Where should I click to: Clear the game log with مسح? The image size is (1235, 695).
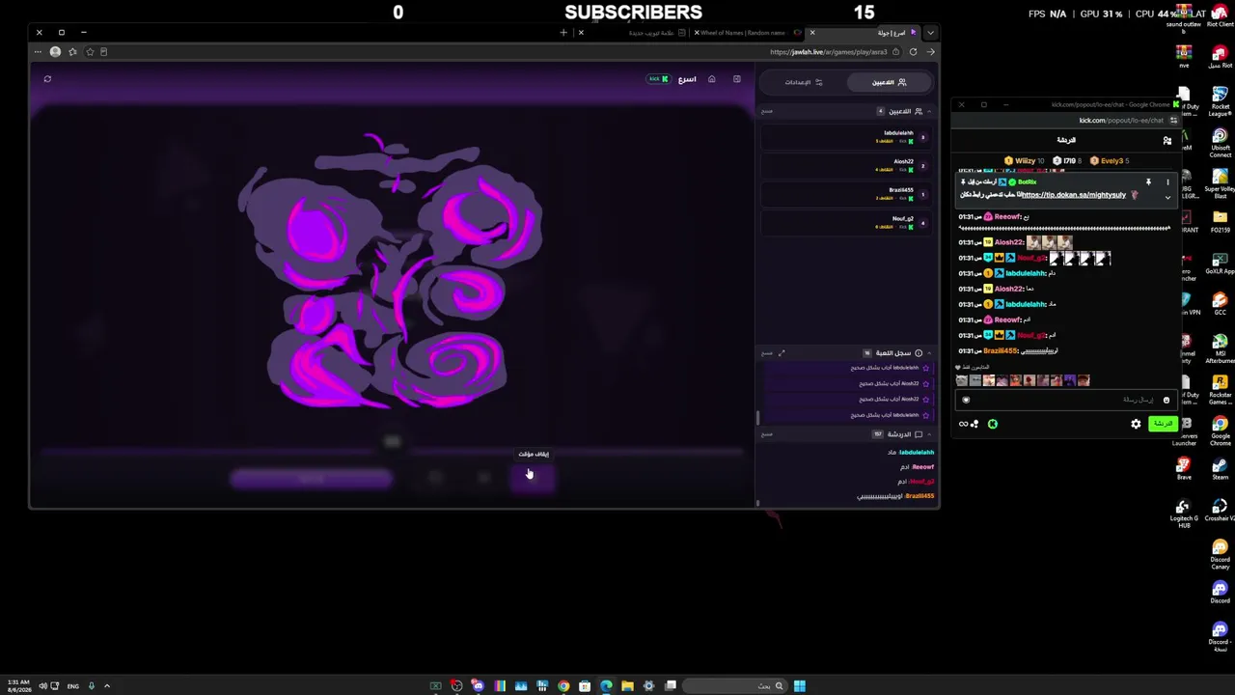(x=767, y=353)
